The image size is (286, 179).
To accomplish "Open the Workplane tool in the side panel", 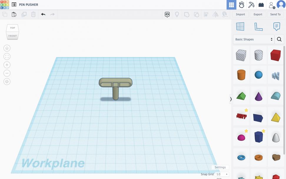I will coord(240,26).
